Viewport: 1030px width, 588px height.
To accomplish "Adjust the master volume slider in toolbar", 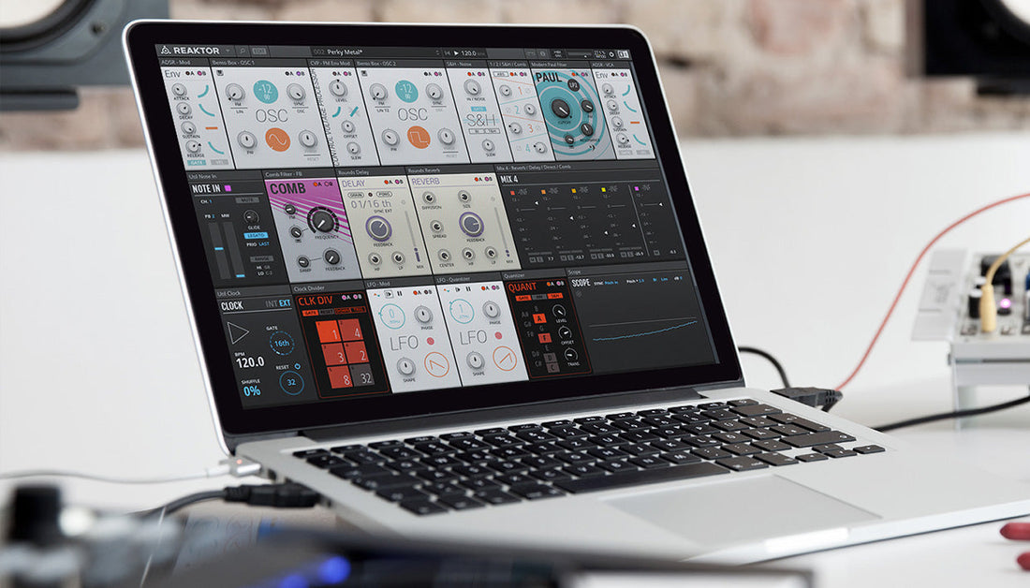I will [580, 54].
